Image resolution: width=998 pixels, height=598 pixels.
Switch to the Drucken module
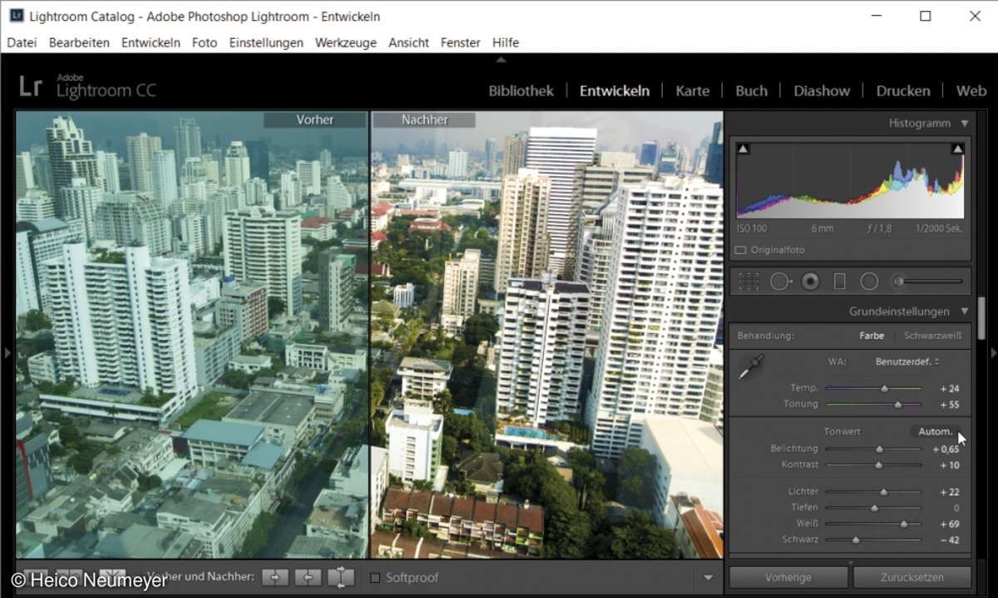(903, 91)
